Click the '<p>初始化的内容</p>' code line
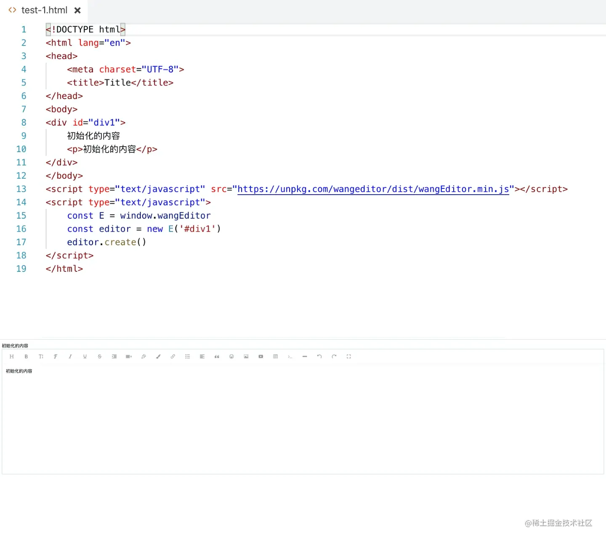 [112, 149]
